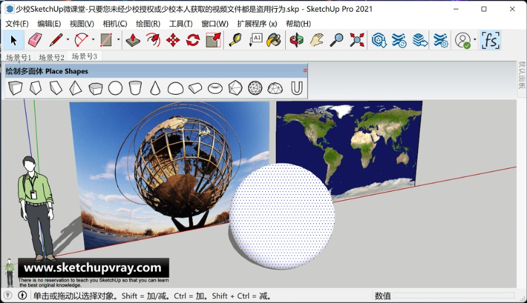Open the 文件(F) menu

tap(17, 24)
